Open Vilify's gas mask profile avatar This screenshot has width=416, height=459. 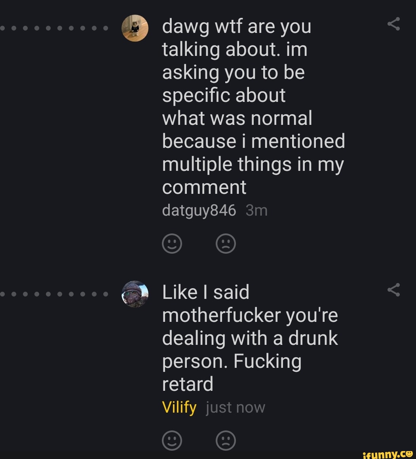135,294
